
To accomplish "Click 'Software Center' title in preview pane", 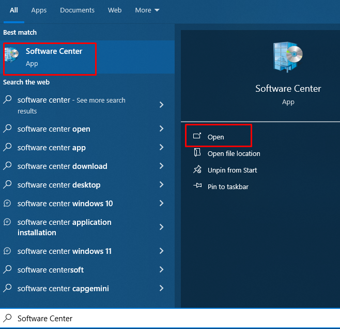I will point(288,89).
